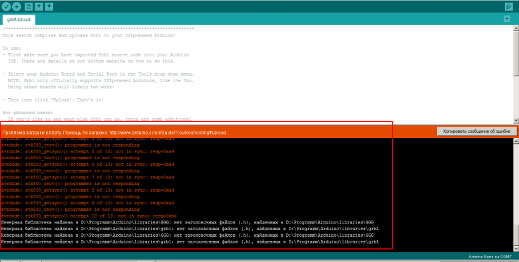Click console scrollbar down arrow

516,249
